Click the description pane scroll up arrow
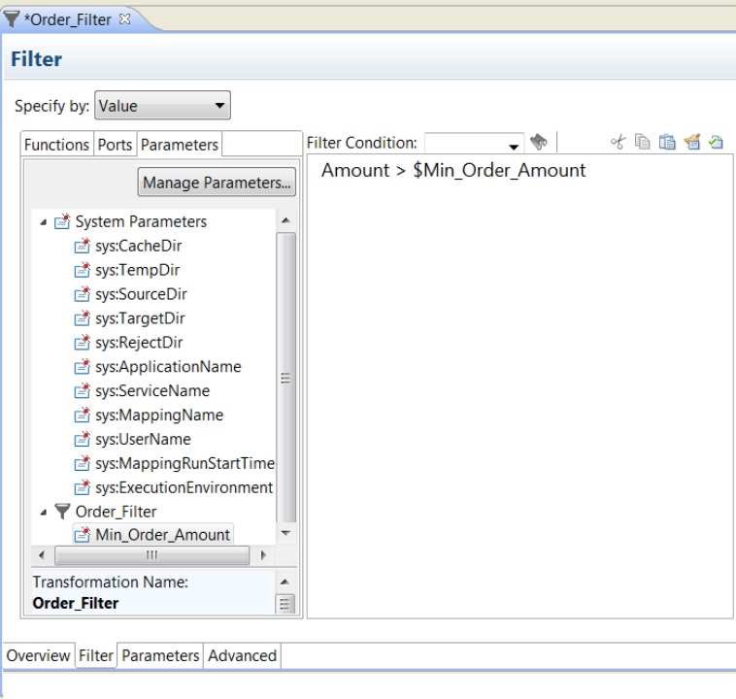736x699 pixels. pos(284,582)
